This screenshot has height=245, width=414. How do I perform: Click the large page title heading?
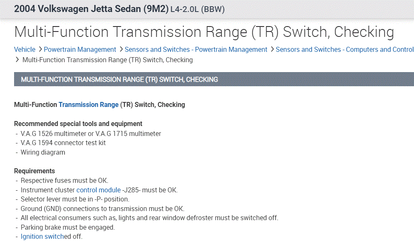point(204,32)
